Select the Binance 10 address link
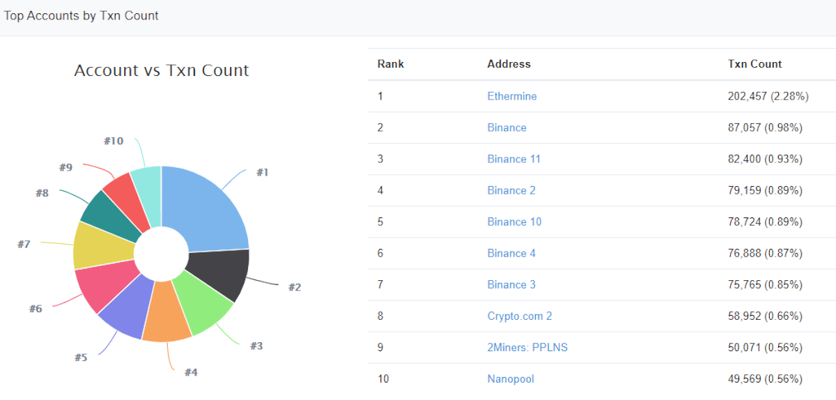 514,222
